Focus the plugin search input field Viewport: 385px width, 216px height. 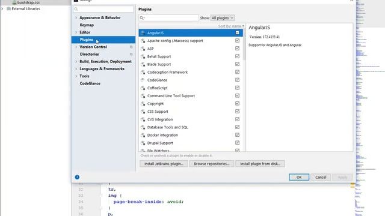click(168, 18)
